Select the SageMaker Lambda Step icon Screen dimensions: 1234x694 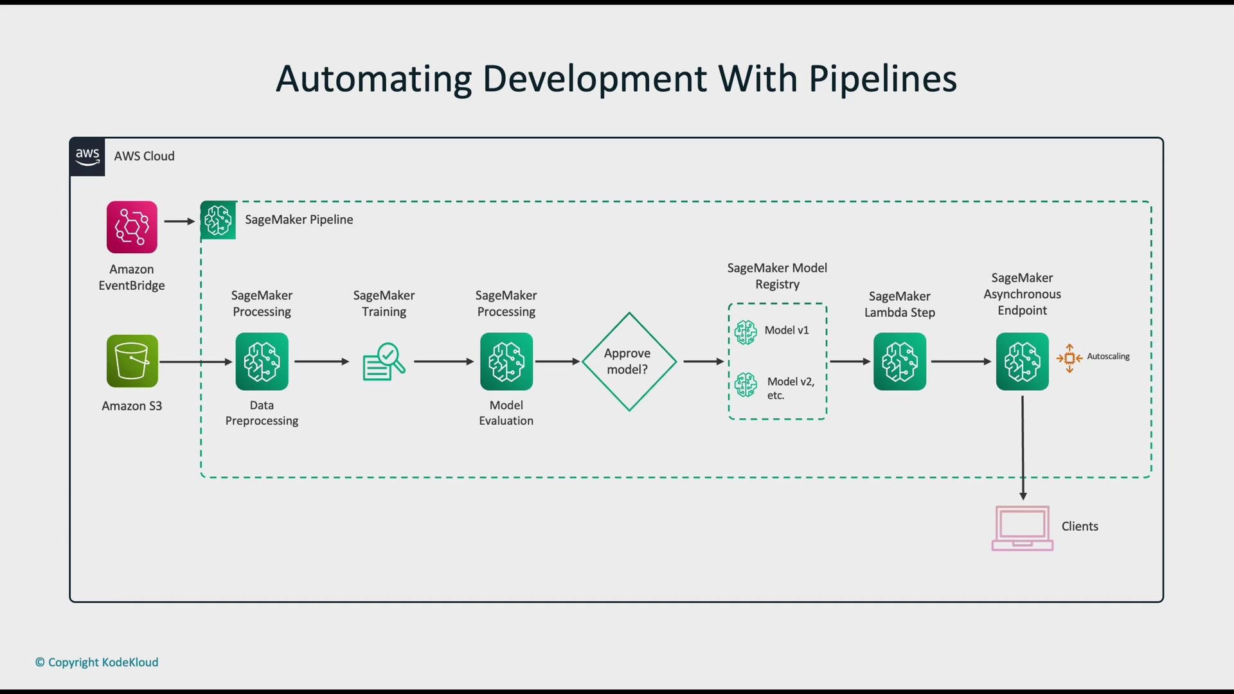pos(900,361)
